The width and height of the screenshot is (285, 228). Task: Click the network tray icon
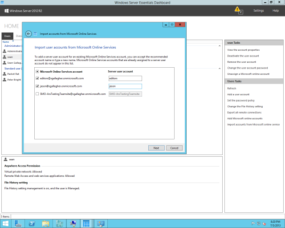258,224
